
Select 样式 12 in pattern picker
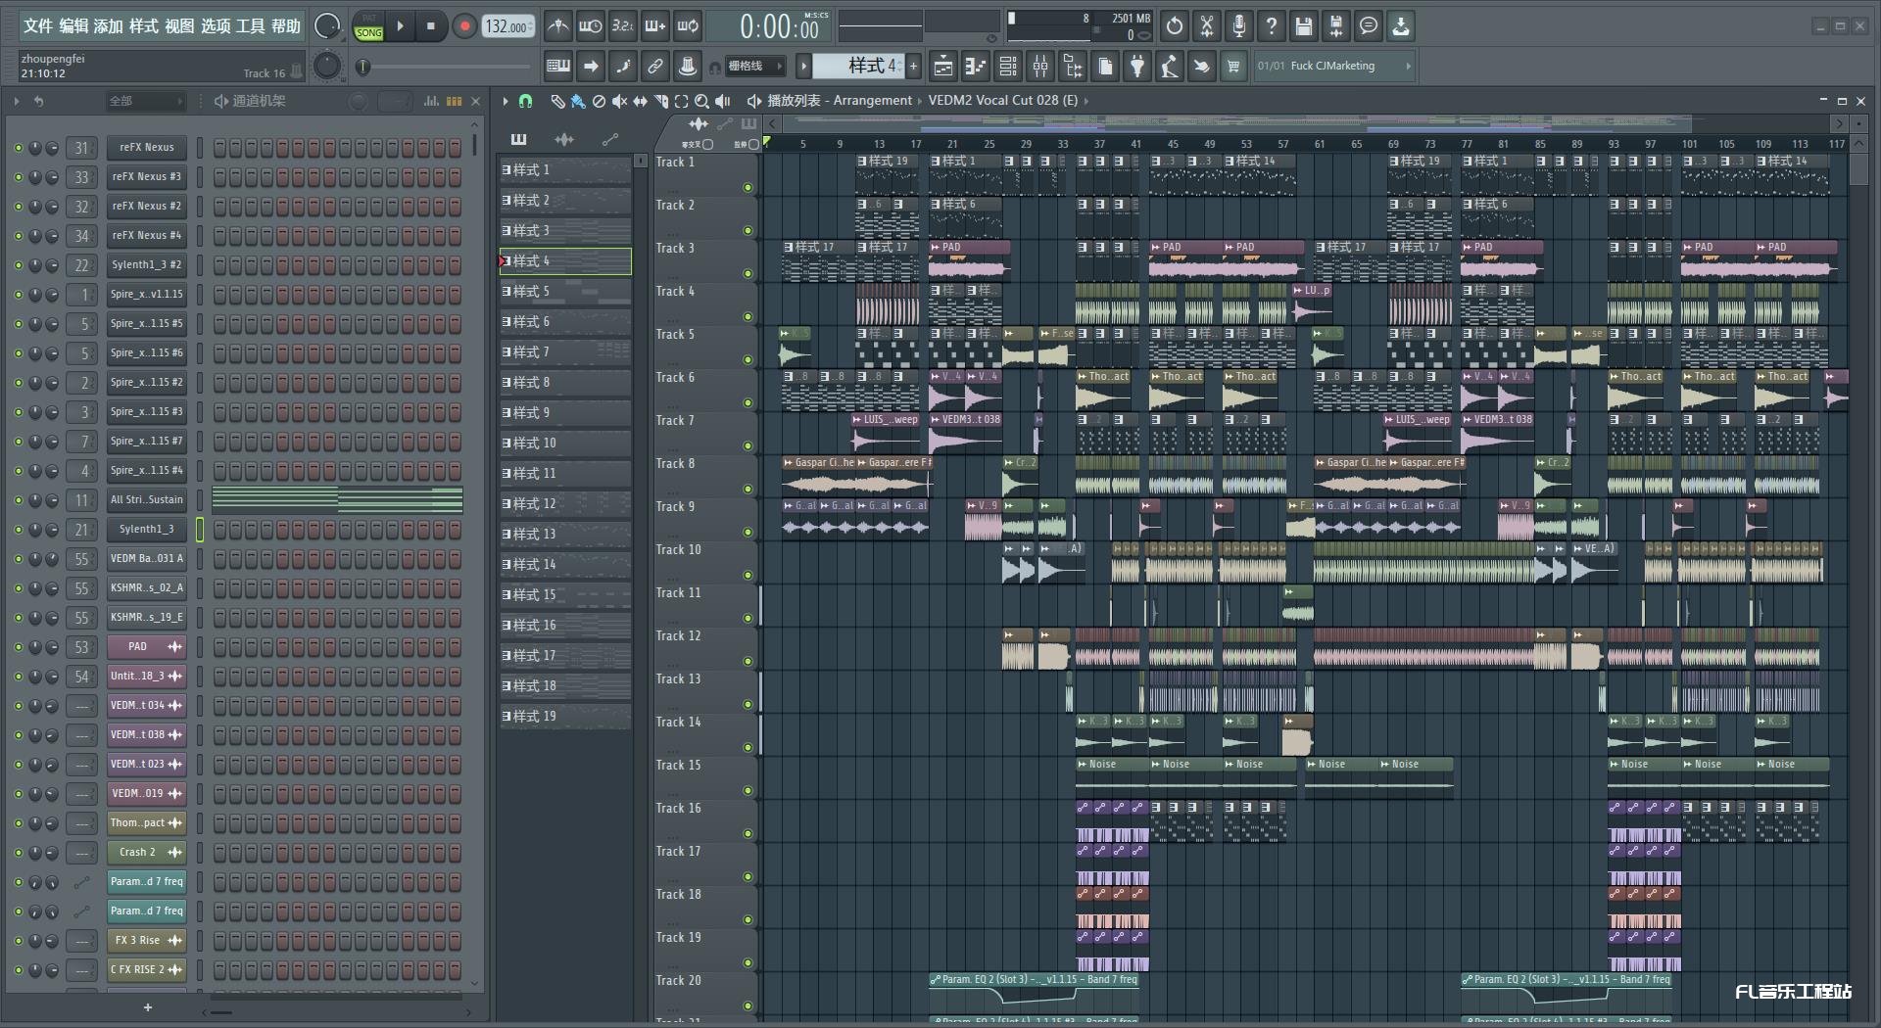[x=565, y=504]
